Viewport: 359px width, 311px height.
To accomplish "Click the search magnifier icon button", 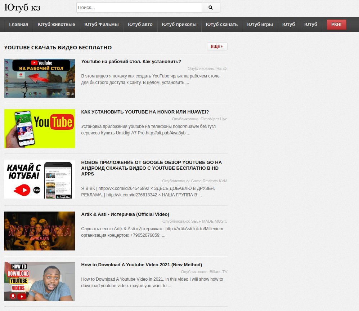I will (211, 8).
